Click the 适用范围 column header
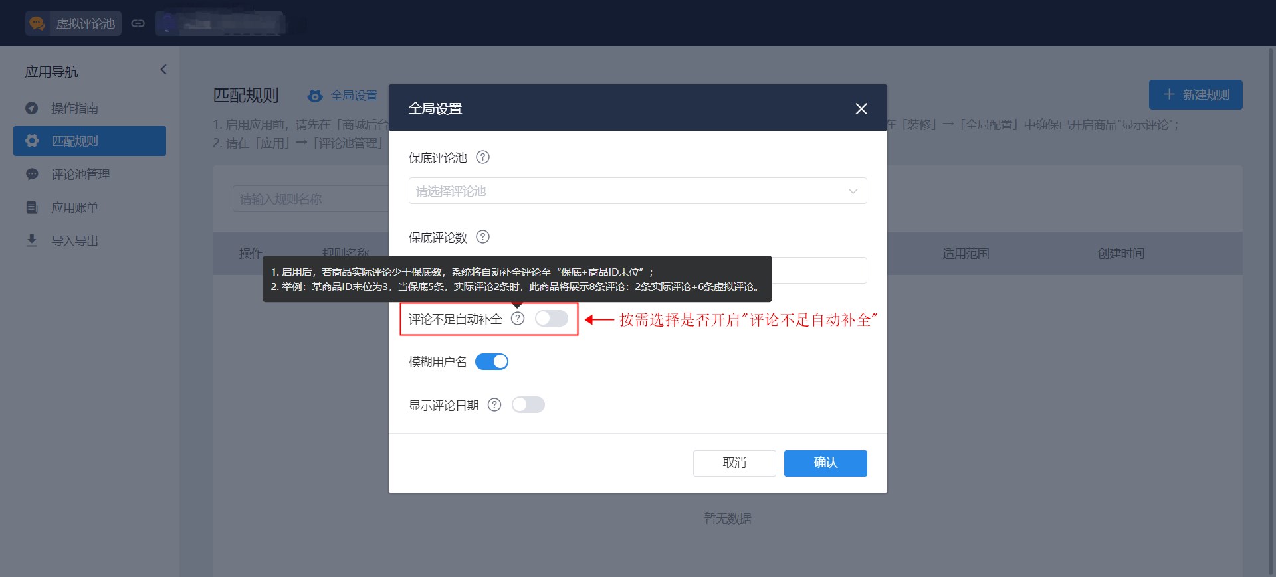The width and height of the screenshot is (1276, 577). tap(966, 254)
